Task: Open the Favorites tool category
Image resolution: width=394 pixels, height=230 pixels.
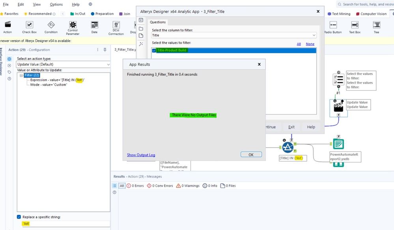Action: pos(9,14)
